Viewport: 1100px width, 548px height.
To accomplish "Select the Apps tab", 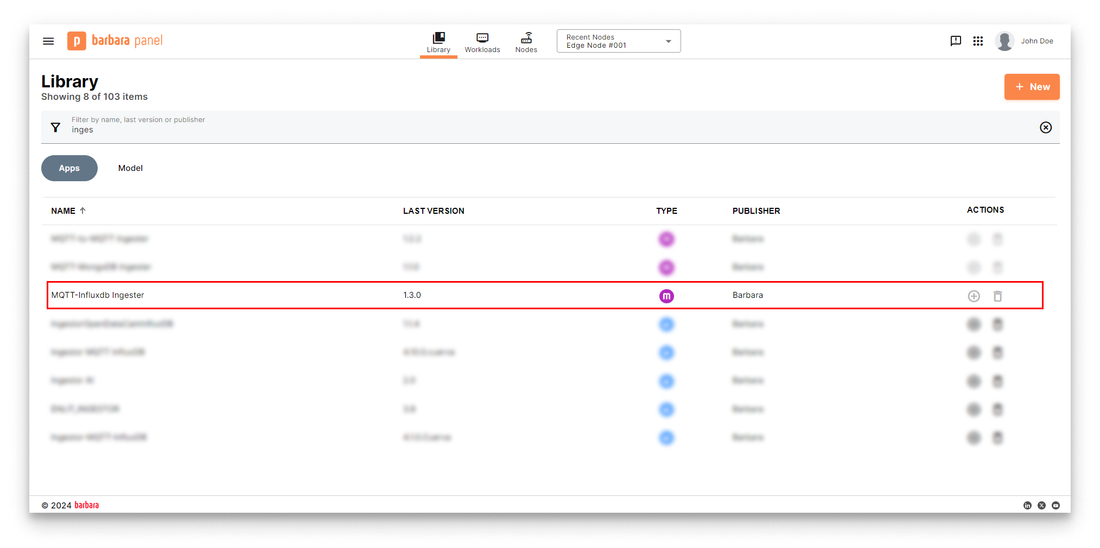I will 69,168.
